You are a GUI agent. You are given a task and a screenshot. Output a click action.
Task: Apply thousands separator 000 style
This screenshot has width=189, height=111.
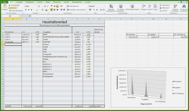point(97,10)
